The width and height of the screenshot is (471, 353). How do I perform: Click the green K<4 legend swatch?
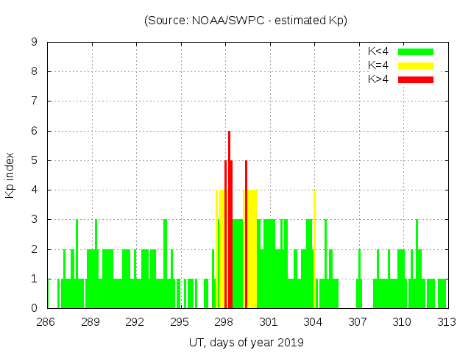pos(416,51)
